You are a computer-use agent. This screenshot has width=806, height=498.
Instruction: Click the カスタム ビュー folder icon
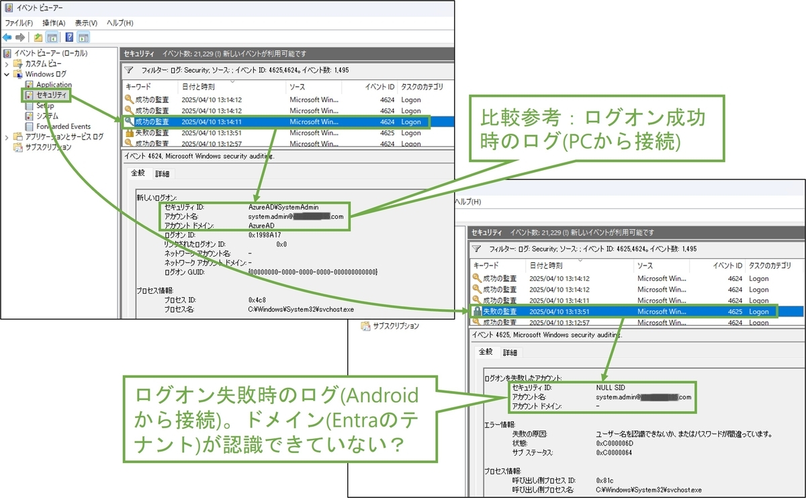click(18, 63)
